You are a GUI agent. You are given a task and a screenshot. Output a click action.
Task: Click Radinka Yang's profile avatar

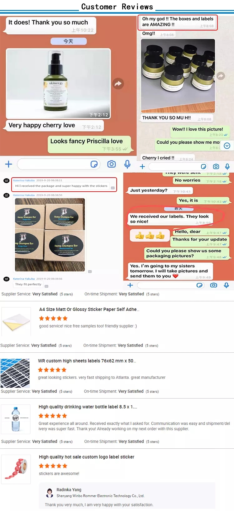tap(50, 493)
